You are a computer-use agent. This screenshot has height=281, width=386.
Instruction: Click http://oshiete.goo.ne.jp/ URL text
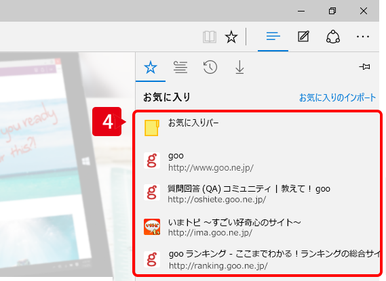click(217, 200)
